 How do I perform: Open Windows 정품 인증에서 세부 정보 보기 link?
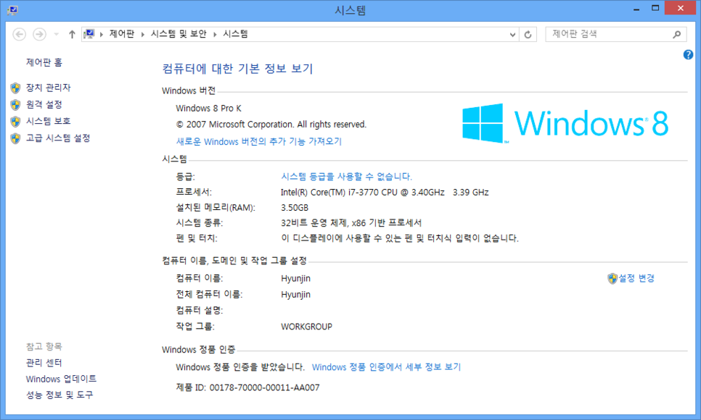coord(386,367)
